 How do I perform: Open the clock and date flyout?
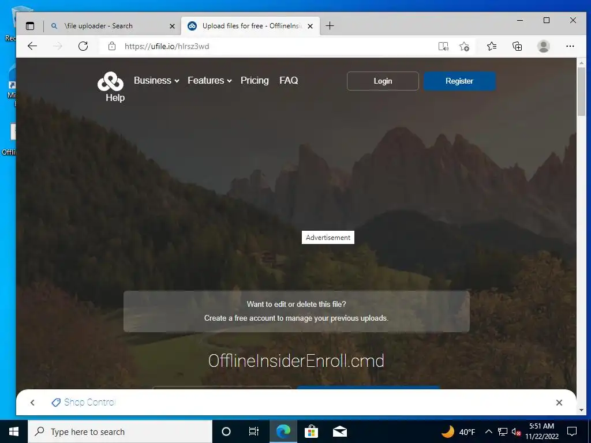pyautogui.click(x=541, y=431)
